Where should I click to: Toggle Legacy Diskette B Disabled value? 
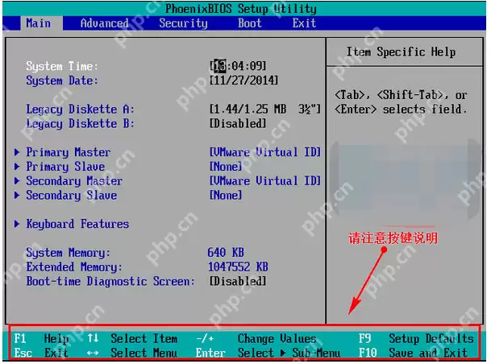click(x=237, y=124)
